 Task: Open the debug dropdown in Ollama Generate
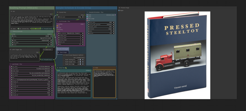pyautogui.click(x=32, y=36)
